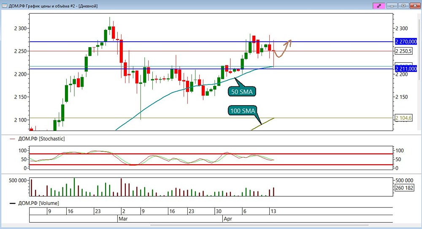Click the ДОМ.РФ [Stochastic] legend
Viewport: 422px width, 229px height.
coord(41,139)
